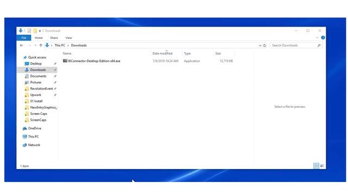Click the 7/6/2018 10:24 AM date cell
The image size is (348, 195).
click(x=165, y=61)
